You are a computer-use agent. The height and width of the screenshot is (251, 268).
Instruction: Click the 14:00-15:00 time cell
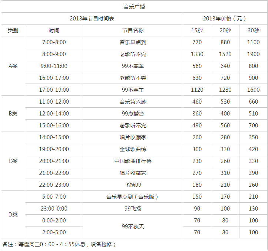[54, 137]
